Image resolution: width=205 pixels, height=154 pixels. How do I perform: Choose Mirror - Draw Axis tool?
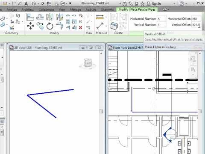[59, 17]
